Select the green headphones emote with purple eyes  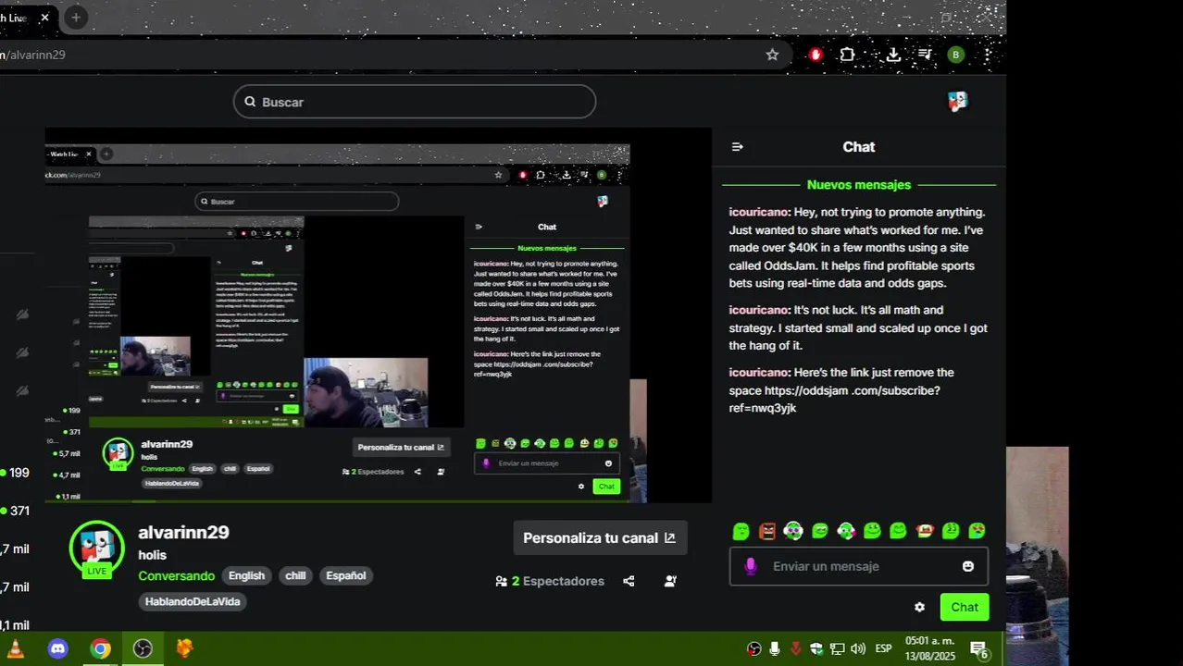point(793,531)
